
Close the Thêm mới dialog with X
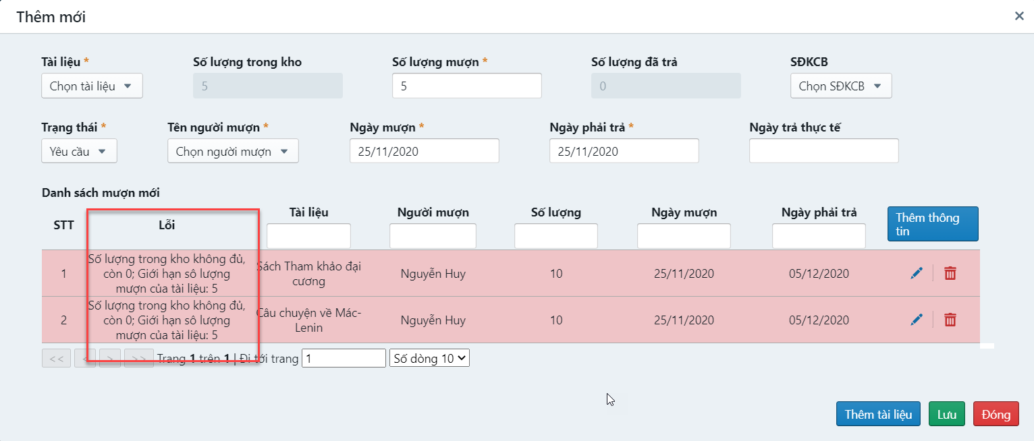click(1019, 16)
